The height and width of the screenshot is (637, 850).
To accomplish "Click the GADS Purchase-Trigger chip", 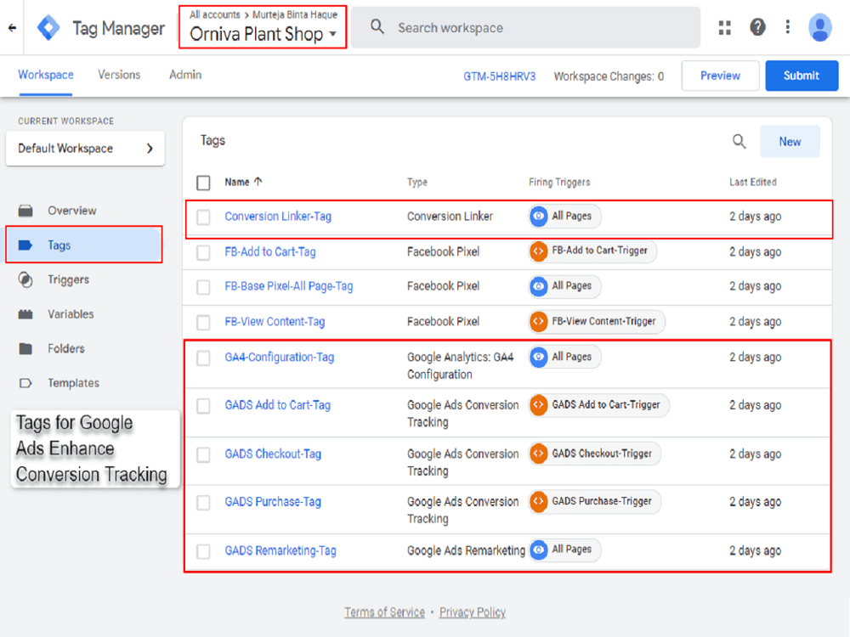I will [x=595, y=502].
